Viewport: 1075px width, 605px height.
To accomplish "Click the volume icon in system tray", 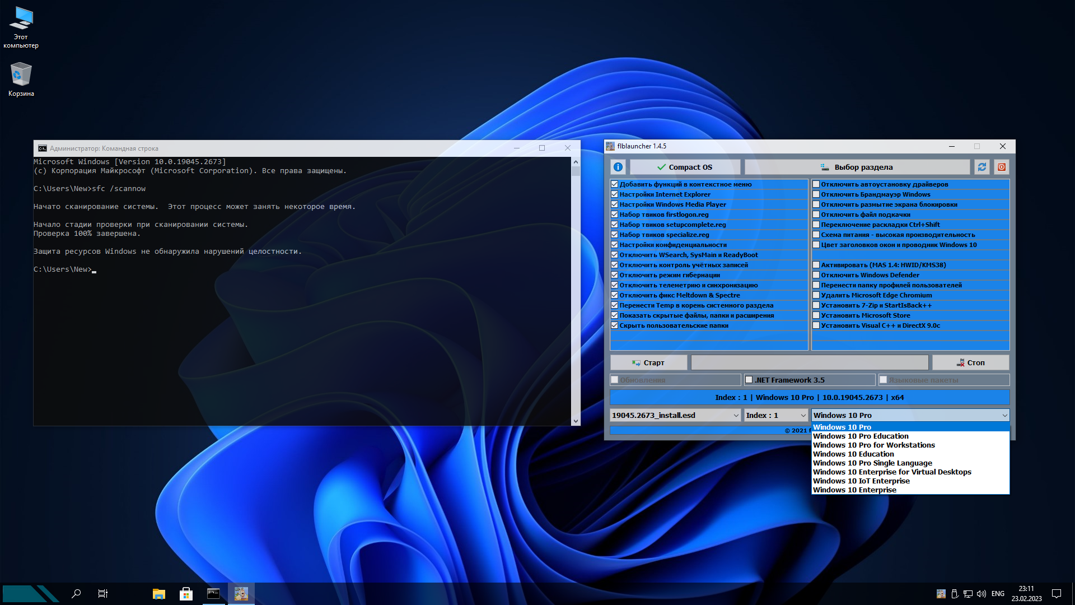I will click(981, 594).
